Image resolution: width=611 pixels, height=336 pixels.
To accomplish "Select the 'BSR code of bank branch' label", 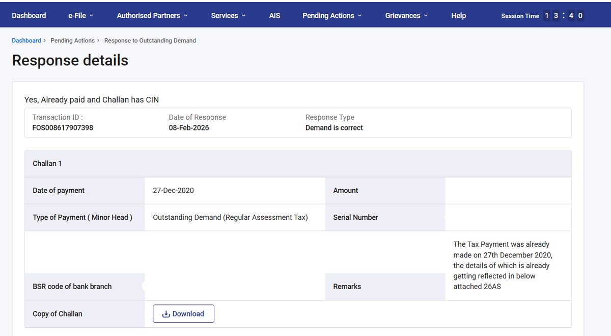I will [72, 287].
